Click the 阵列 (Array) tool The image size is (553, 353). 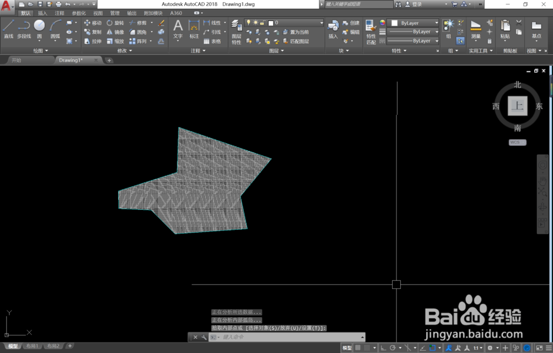138,41
